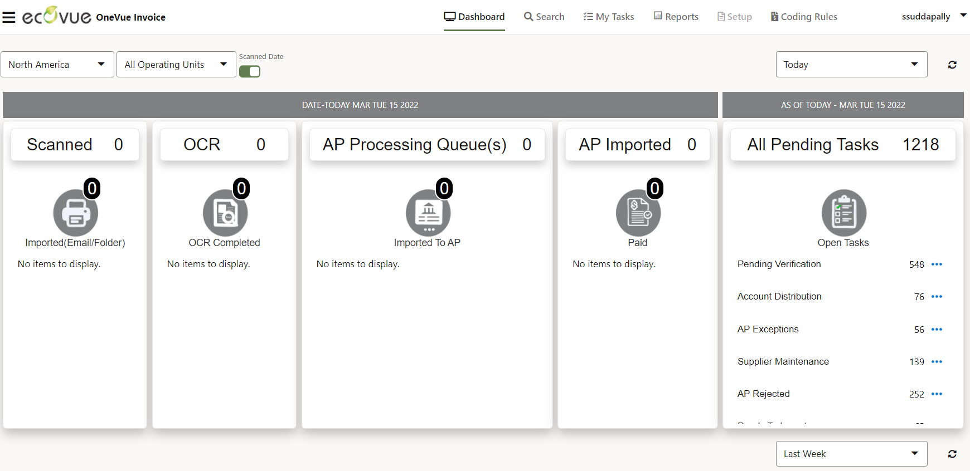Screen dimensions: 970x471
Task: Click refresh icon beside Last Week dropdown
Action: (x=952, y=454)
